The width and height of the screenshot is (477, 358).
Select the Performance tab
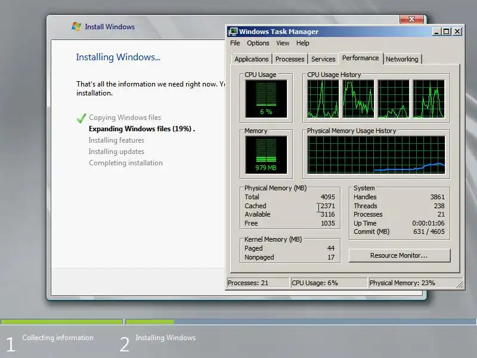361,58
